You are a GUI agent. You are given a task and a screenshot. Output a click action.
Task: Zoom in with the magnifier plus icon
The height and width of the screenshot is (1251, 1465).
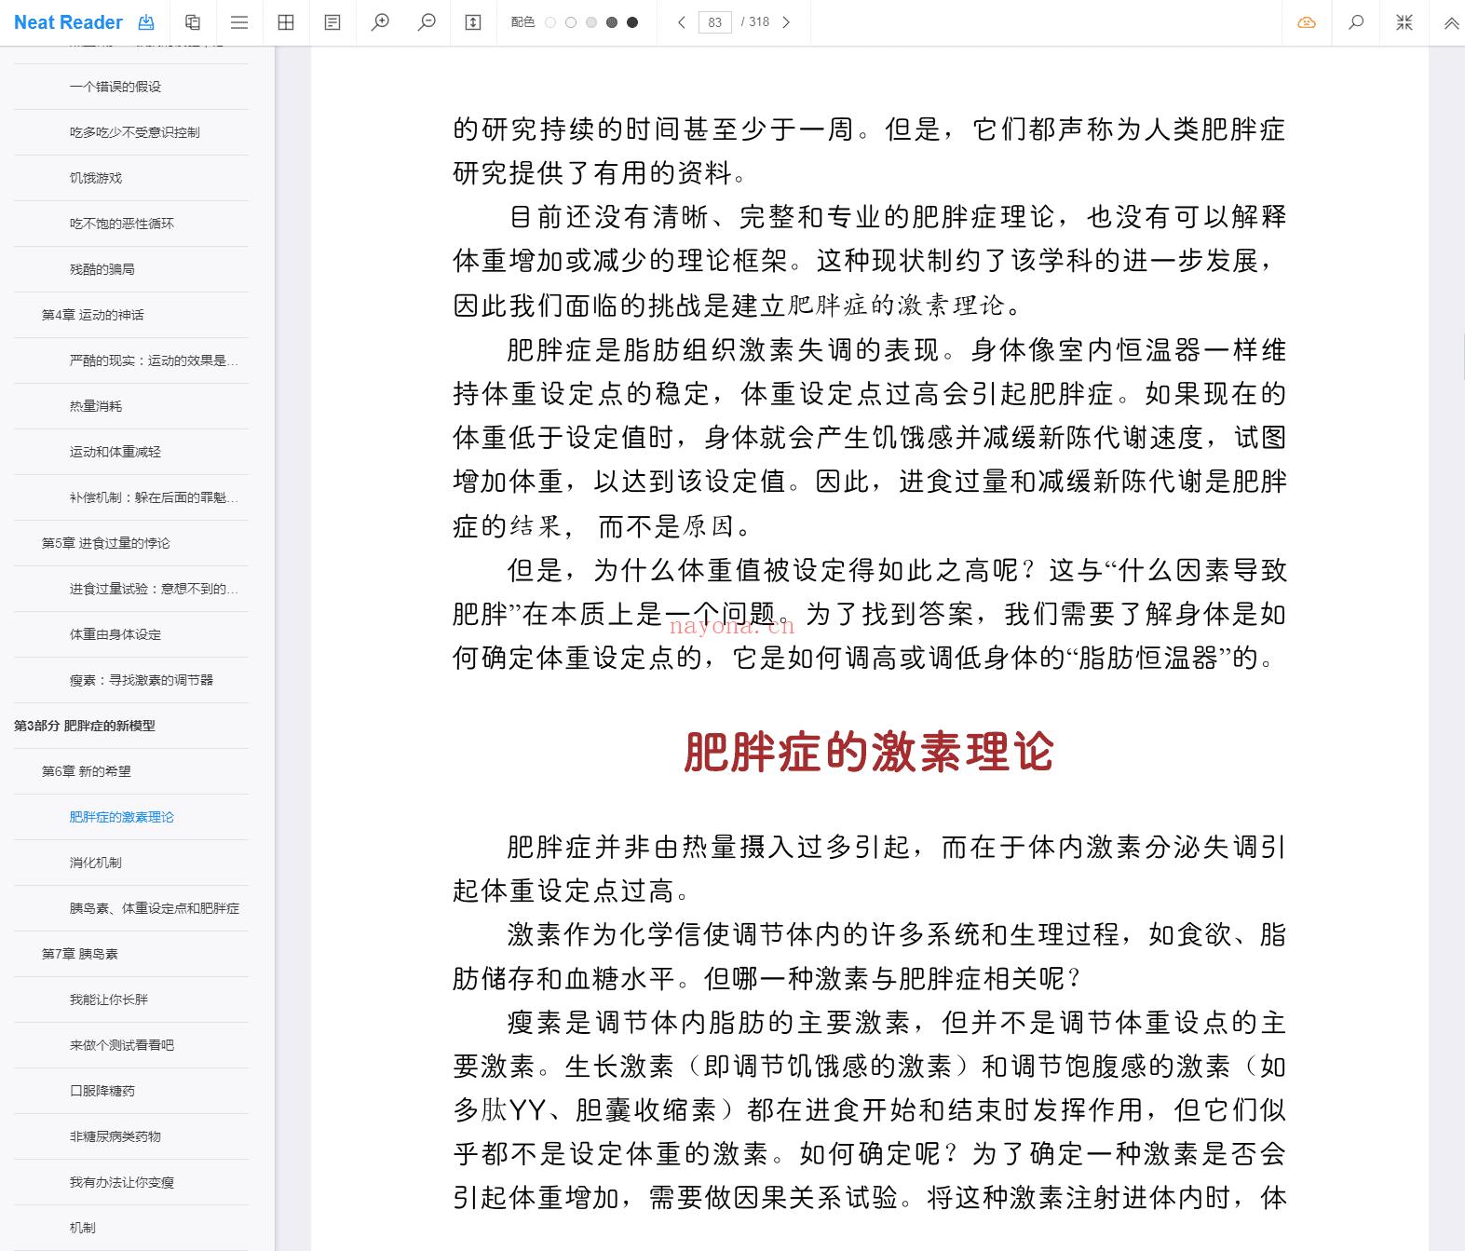(x=380, y=22)
